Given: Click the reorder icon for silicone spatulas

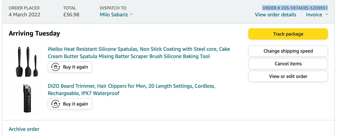Looking at the screenshot, I should click(x=55, y=67).
